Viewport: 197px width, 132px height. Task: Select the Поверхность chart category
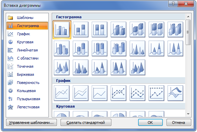27,83
